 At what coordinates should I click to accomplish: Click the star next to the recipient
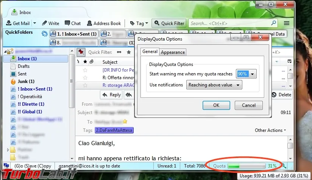tap(125, 121)
